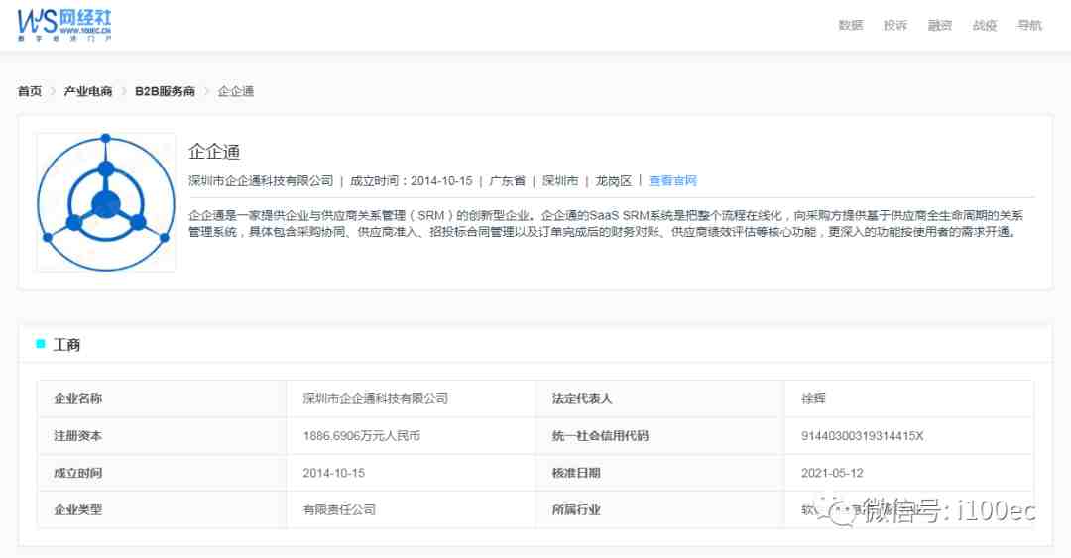Click the 统一社会信用代码 label cell
This screenshot has width=1071, height=558.
click(659, 436)
